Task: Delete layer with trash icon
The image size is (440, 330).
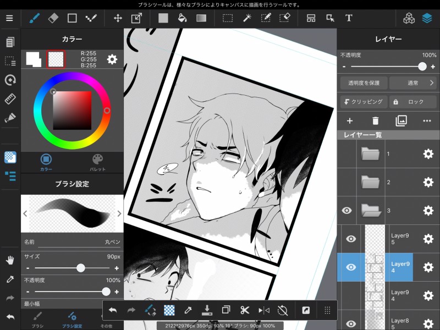Action: (376, 121)
